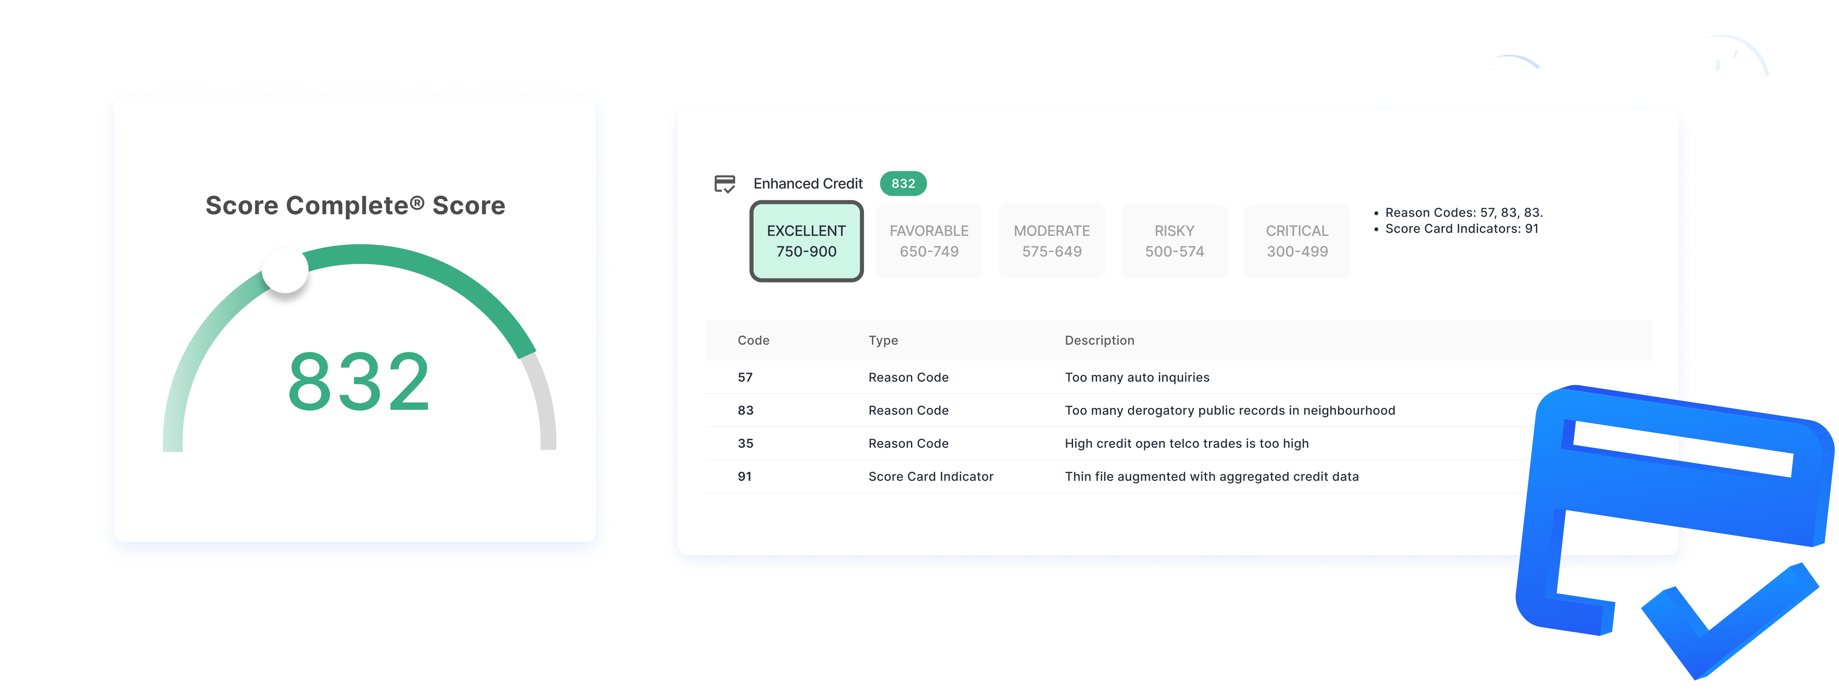Click code 91 in the table

point(745,476)
